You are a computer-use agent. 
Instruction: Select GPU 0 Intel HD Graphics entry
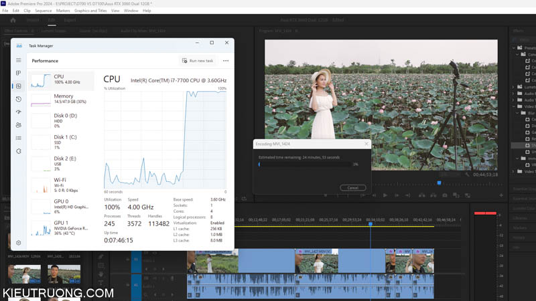(x=61, y=207)
